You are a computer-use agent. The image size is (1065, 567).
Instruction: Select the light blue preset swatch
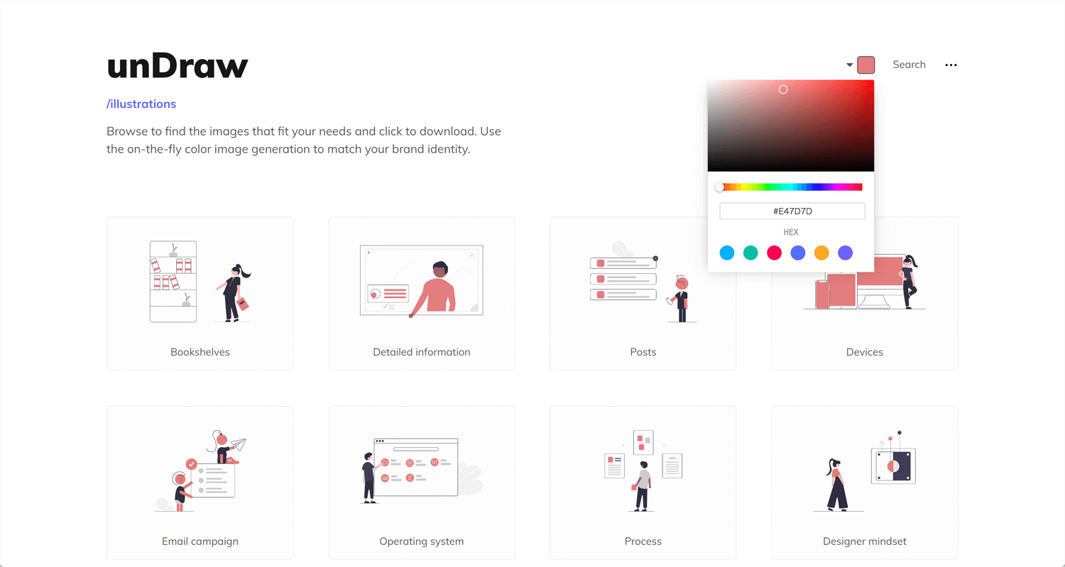point(726,253)
